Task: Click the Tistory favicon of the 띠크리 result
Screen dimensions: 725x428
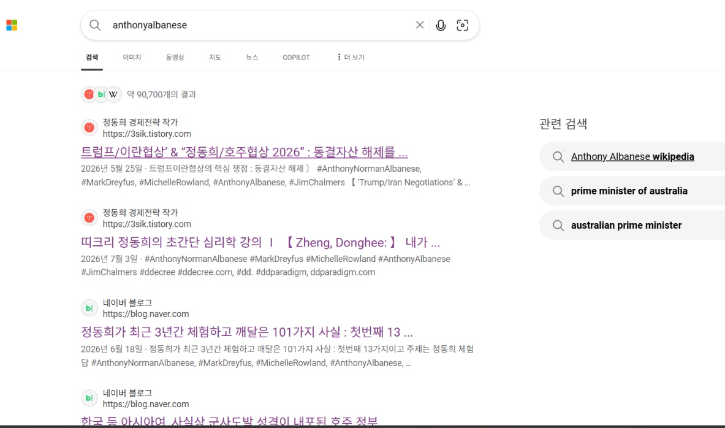Action: (x=89, y=218)
